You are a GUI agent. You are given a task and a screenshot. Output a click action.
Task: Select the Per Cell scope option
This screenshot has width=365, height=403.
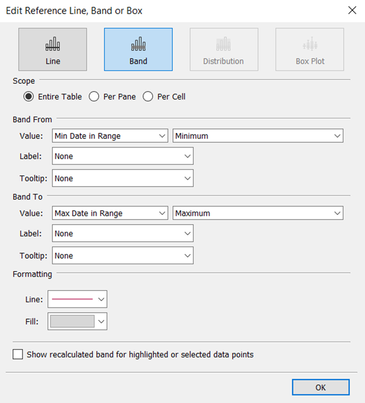pos(148,97)
